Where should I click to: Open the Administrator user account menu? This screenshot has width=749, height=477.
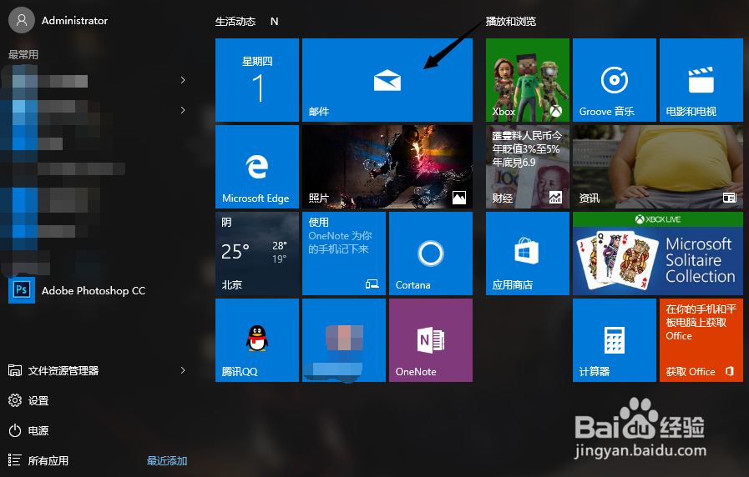tap(58, 21)
